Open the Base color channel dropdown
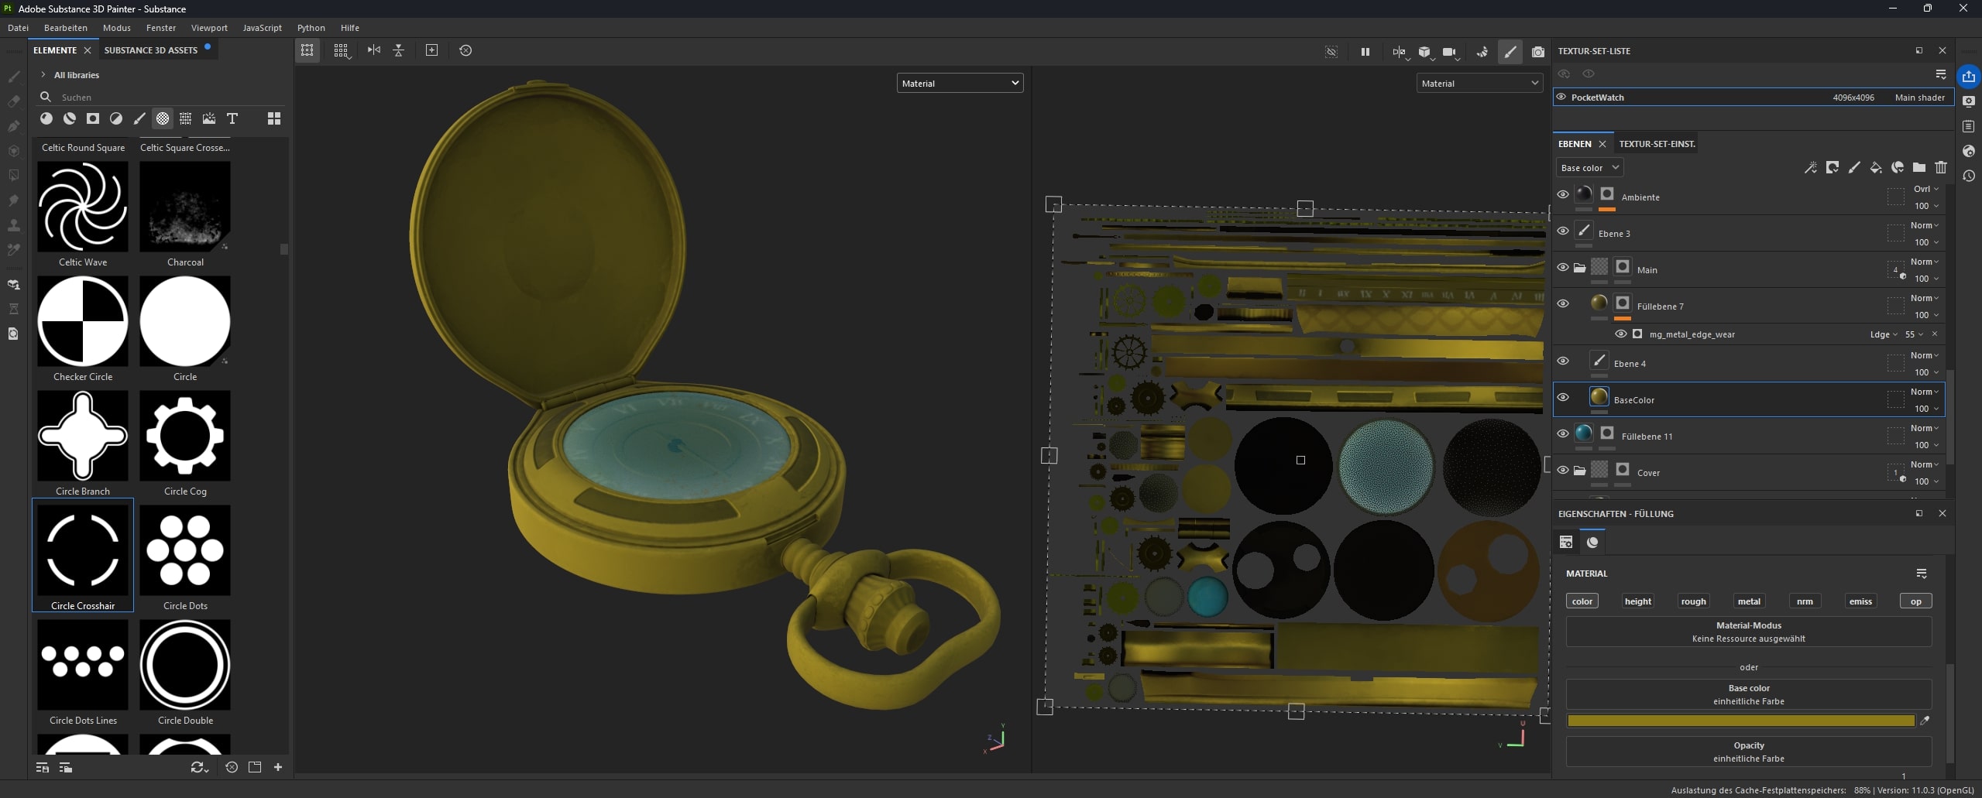The width and height of the screenshot is (1982, 798). coord(1589,168)
